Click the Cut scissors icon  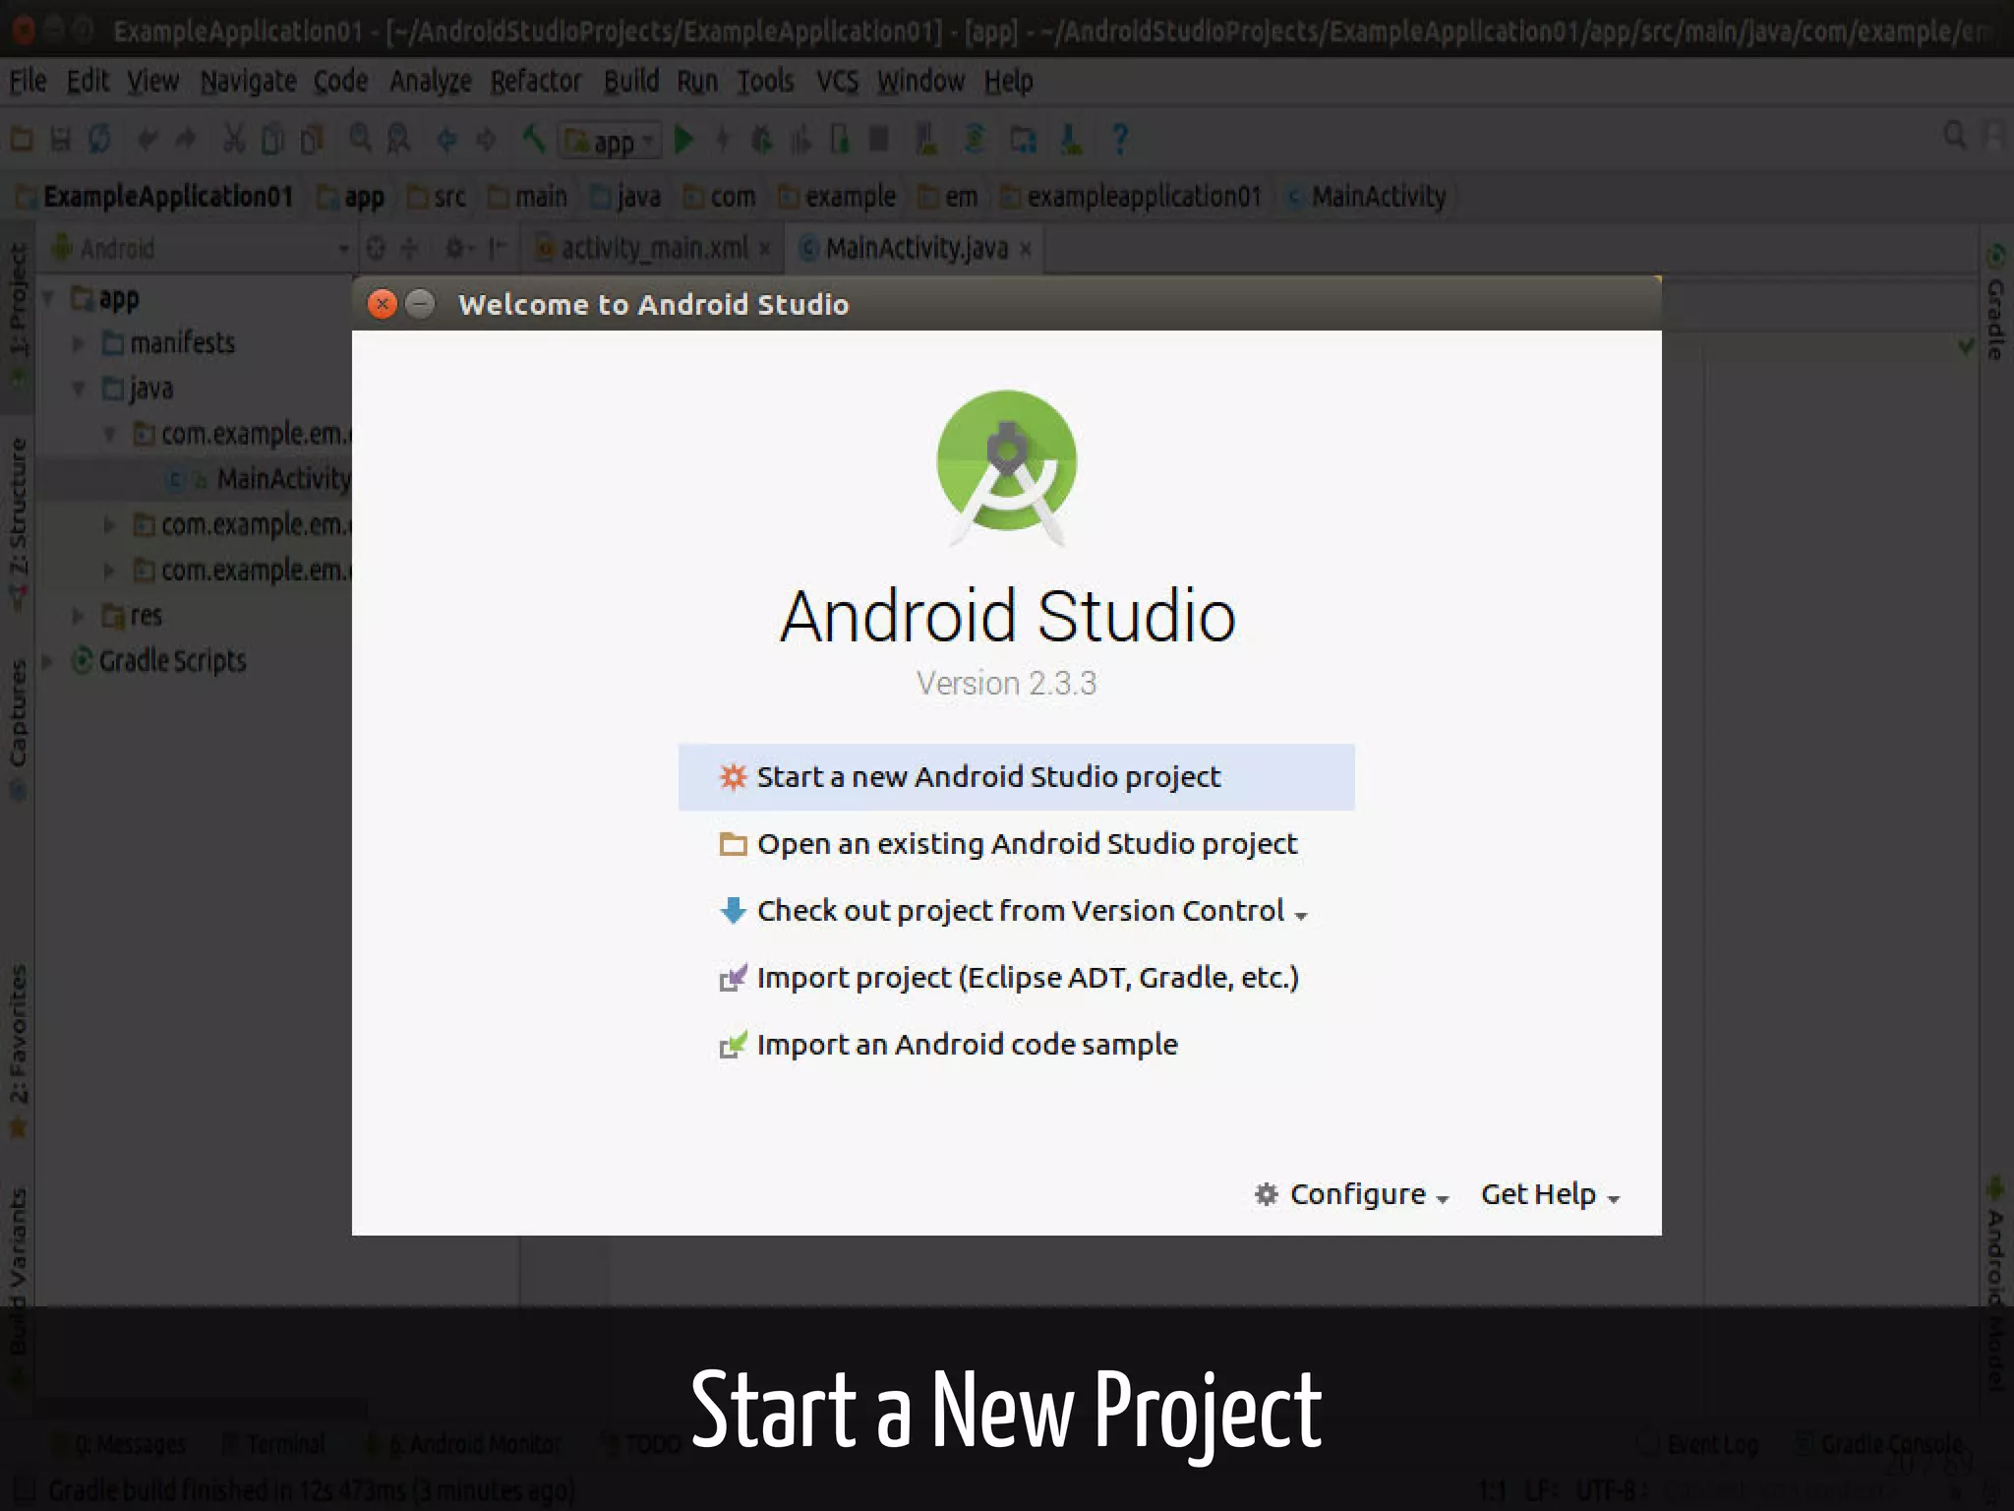(234, 139)
